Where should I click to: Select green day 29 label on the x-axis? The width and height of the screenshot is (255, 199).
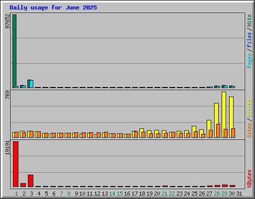[224, 194]
